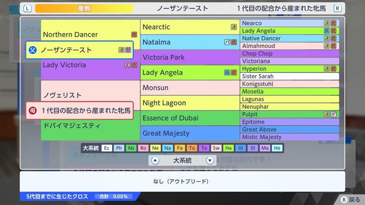Screen dimensions: 365x205
Task: Click the He lineage color swatch
Action: coord(277,148)
